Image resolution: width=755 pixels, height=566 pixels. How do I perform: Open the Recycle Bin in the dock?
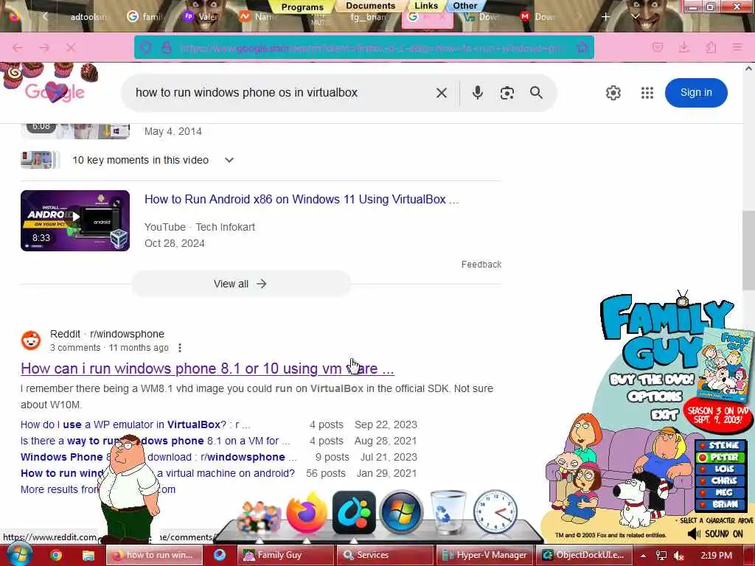coord(448,512)
